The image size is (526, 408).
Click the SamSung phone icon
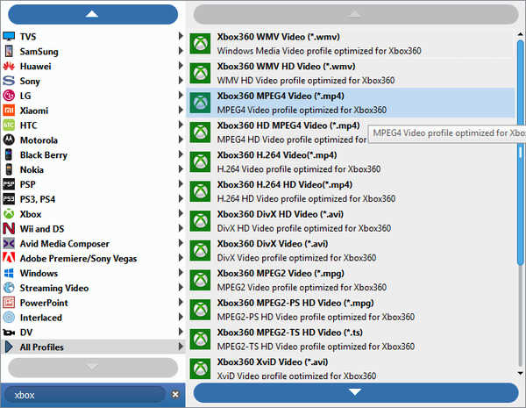tap(9, 51)
